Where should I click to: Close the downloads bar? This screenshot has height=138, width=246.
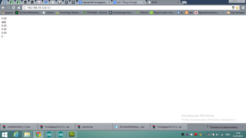(243, 127)
